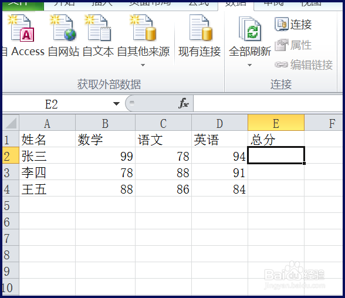Click the Select All corner triangle

point(11,123)
